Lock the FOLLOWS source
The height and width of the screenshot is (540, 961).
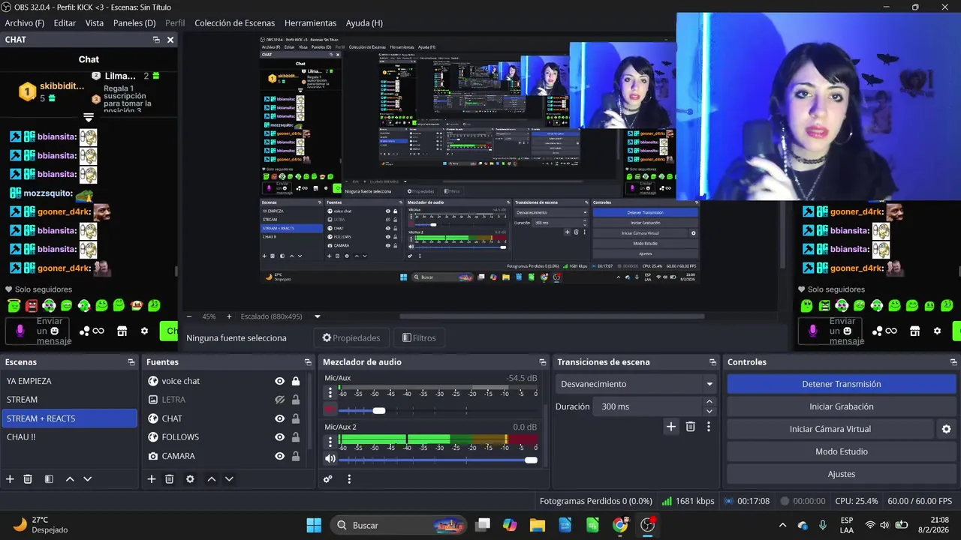[296, 437]
